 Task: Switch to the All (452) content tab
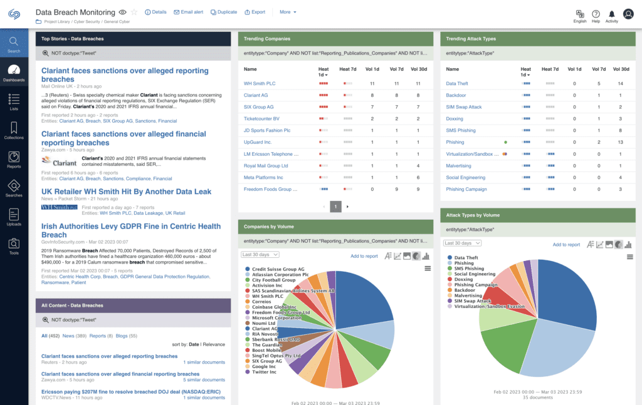tap(50, 336)
